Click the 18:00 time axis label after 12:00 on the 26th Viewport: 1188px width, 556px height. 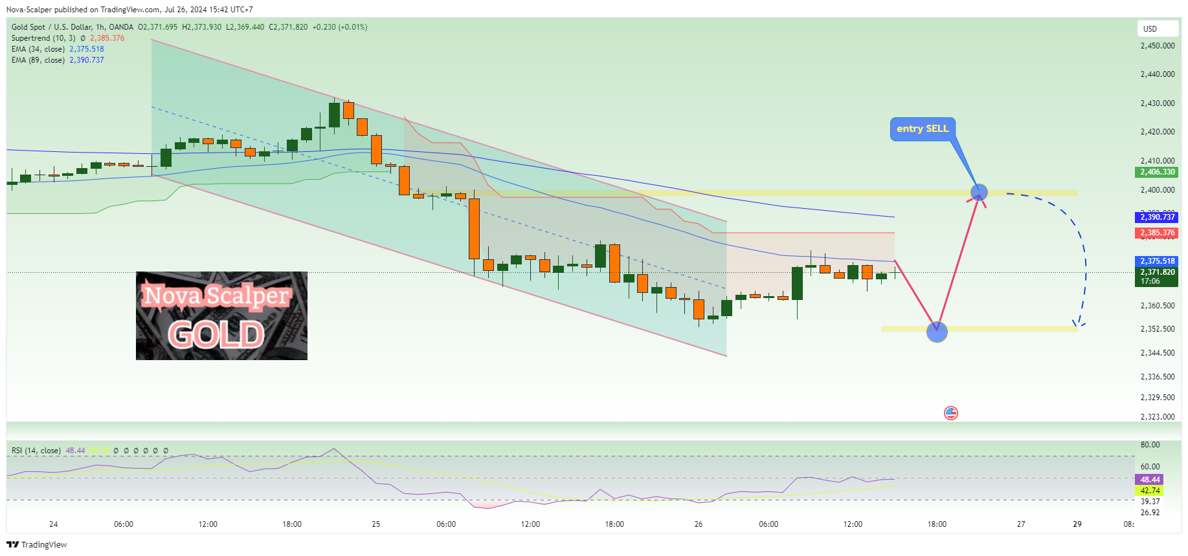click(x=937, y=524)
